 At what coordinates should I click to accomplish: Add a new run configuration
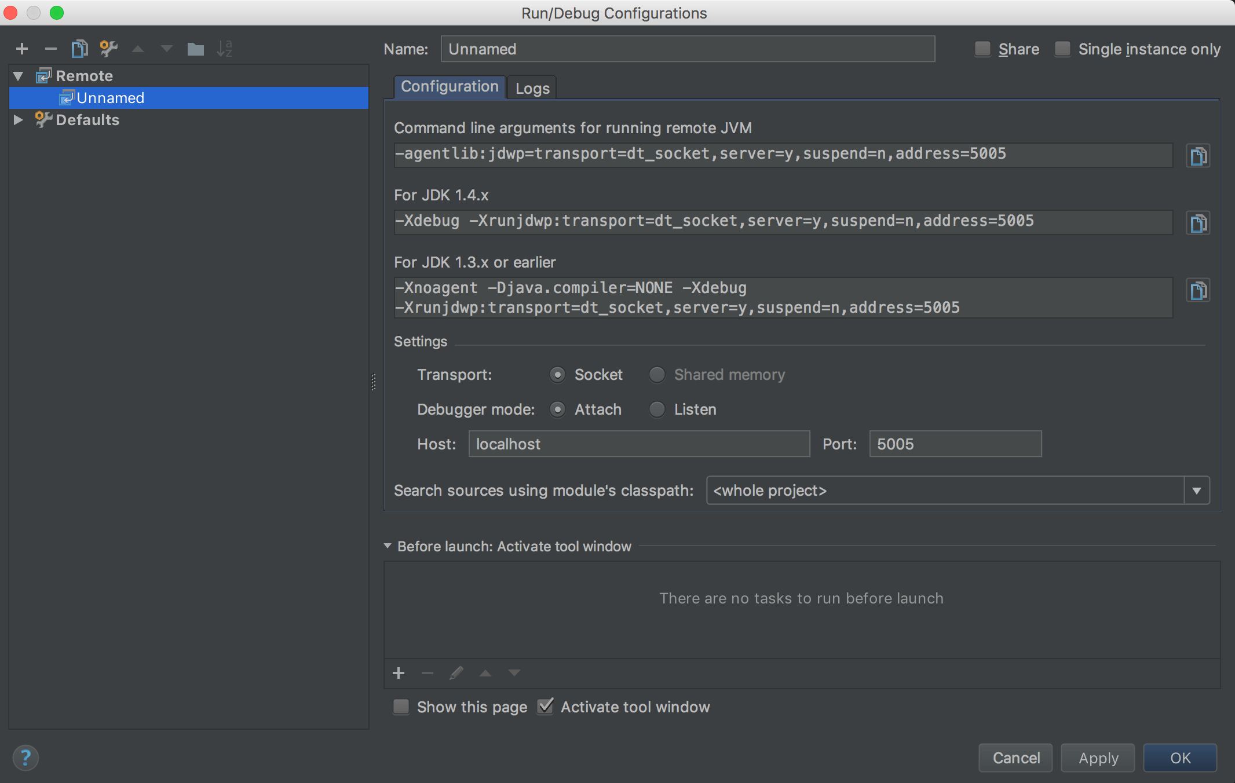(22, 49)
